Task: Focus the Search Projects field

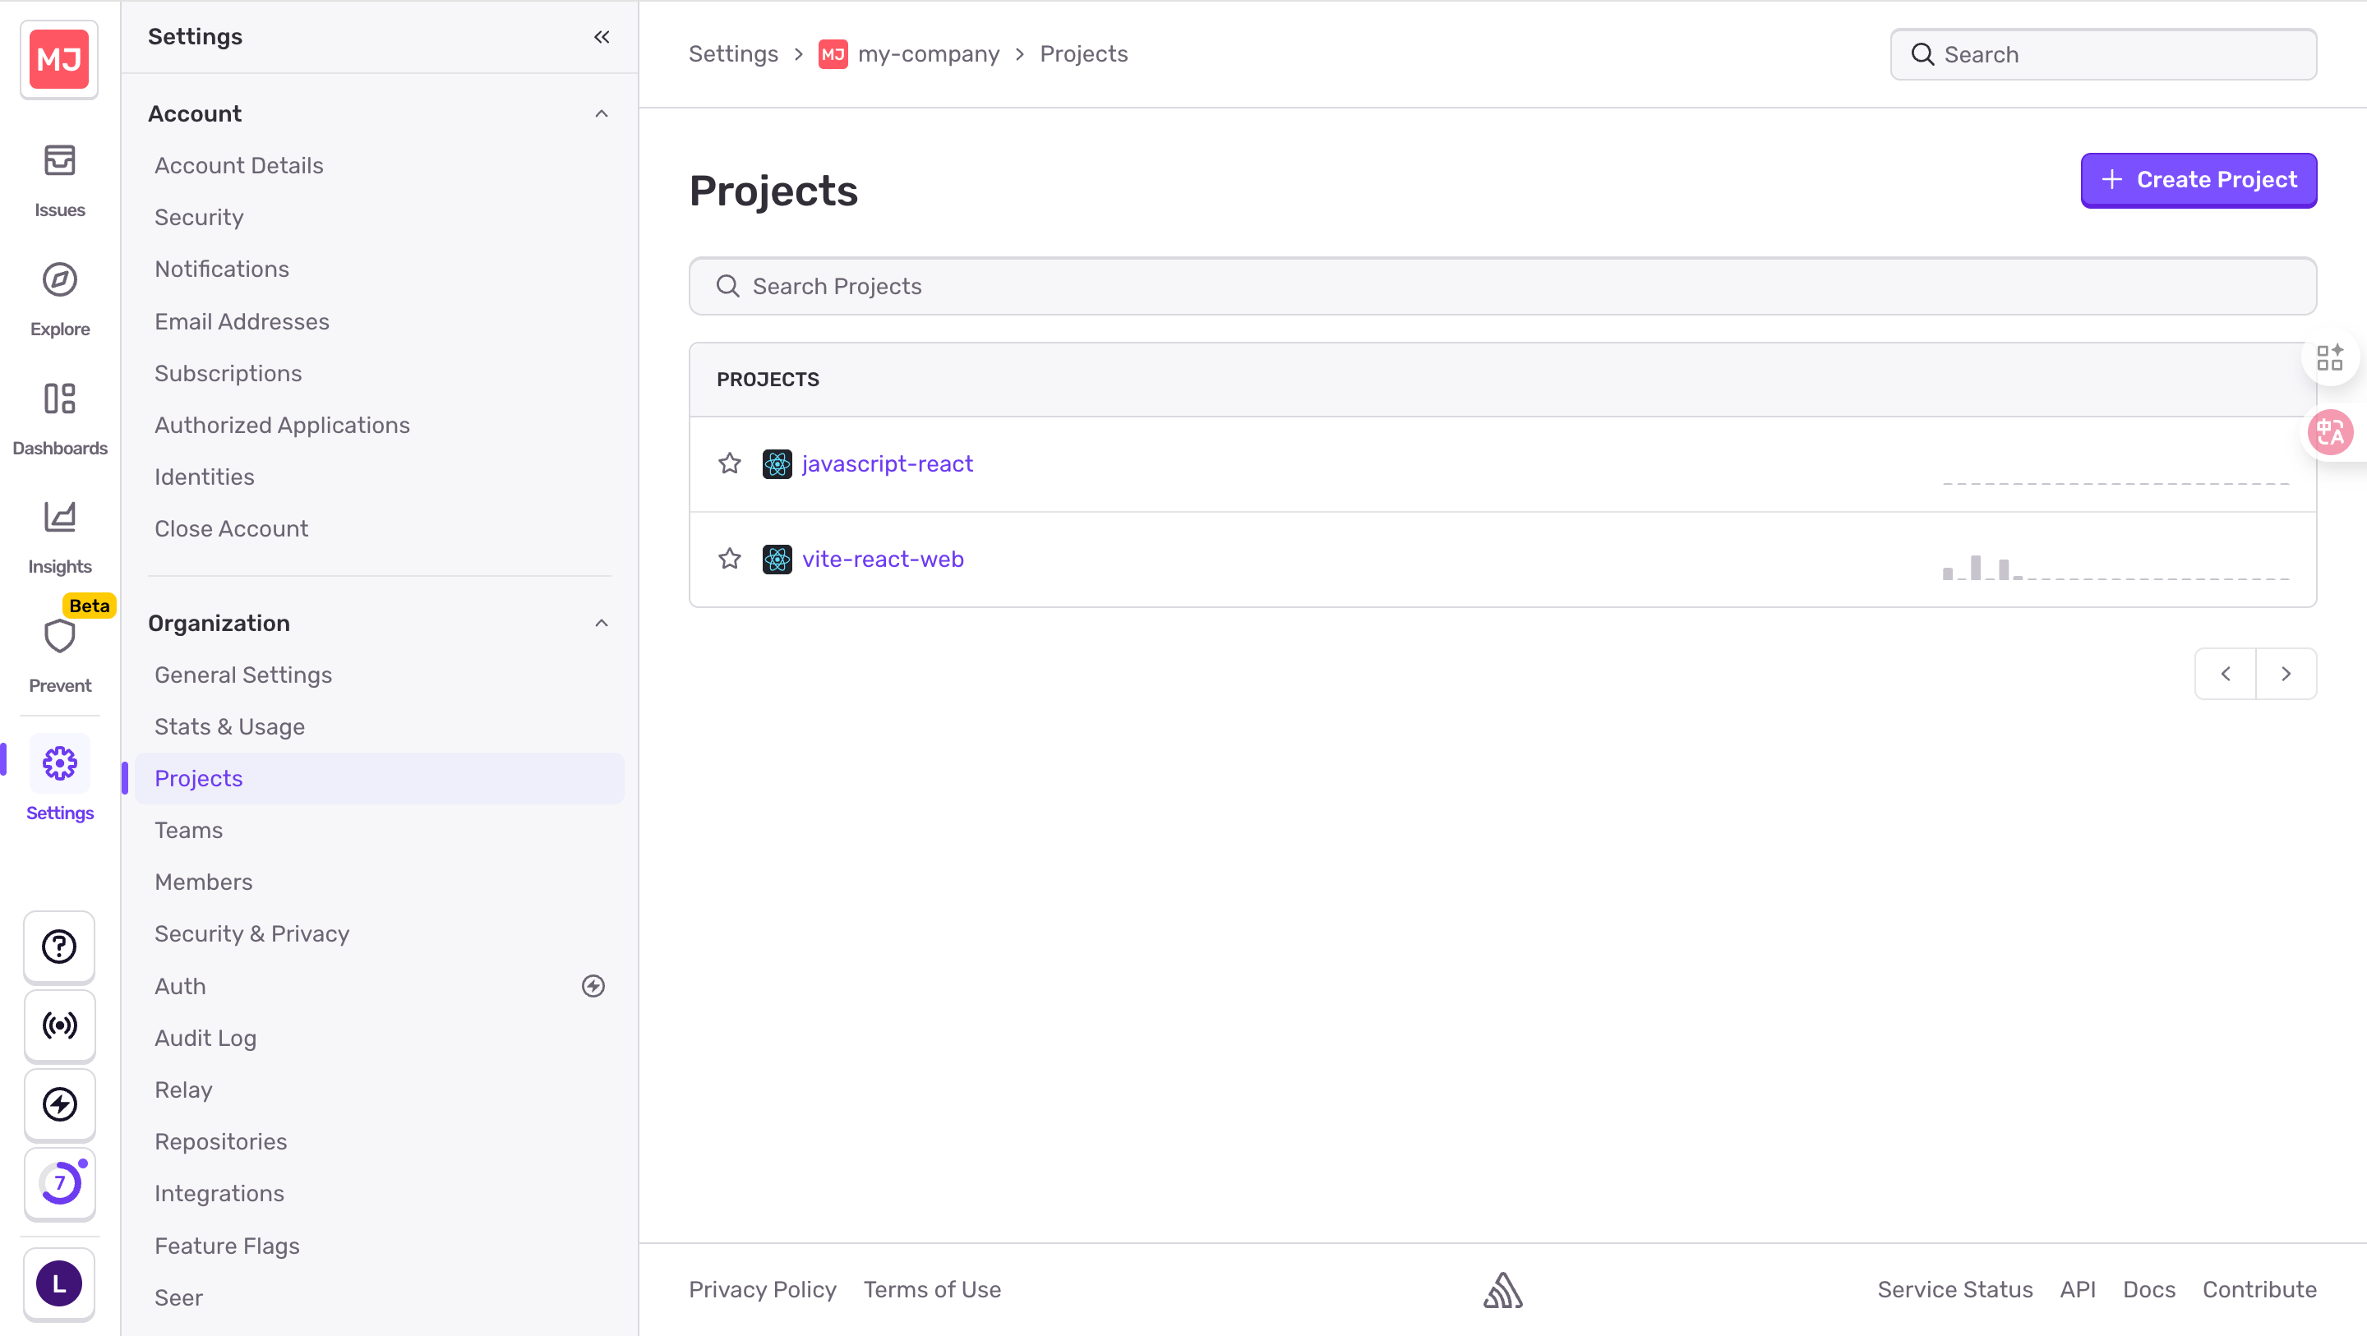Action: tap(1502, 287)
